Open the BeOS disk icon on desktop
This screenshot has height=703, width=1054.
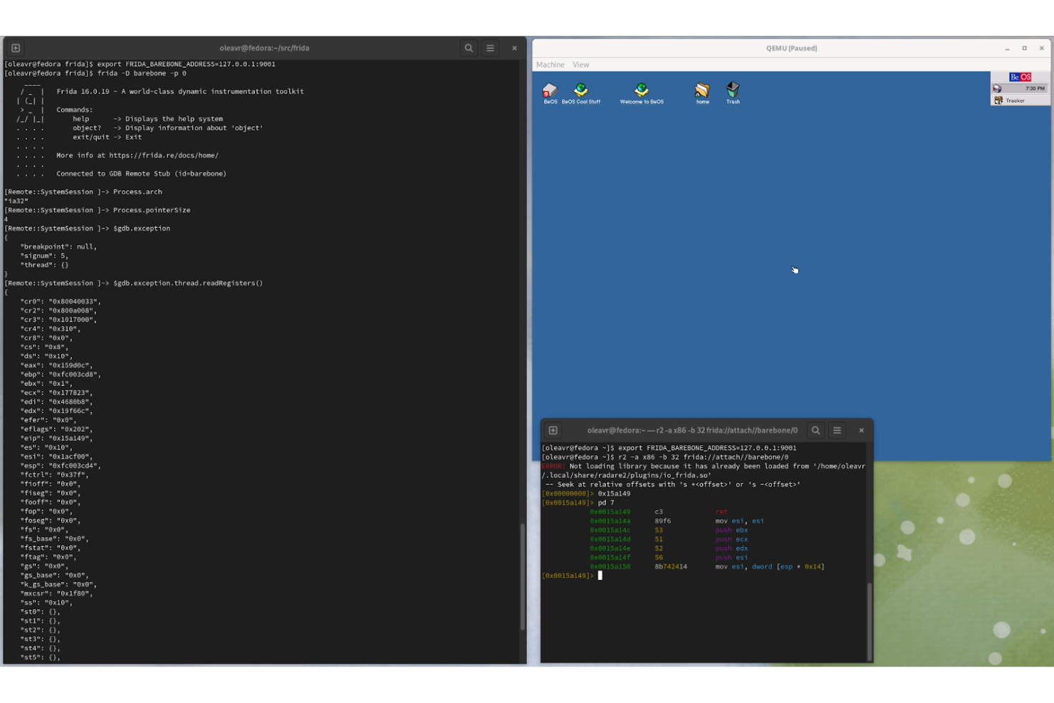pyautogui.click(x=550, y=90)
